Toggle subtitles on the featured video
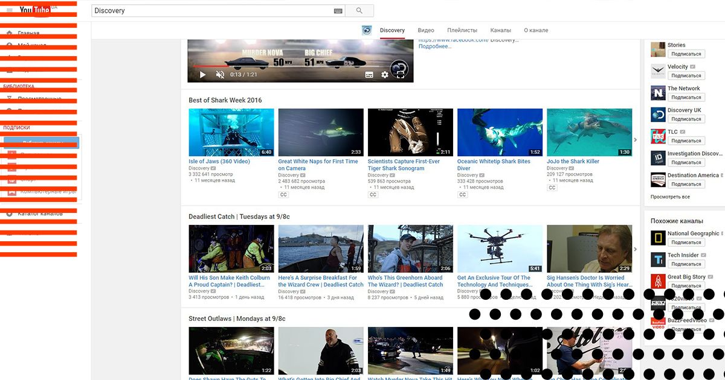Image resolution: width=725 pixels, height=380 pixels. pos(369,75)
